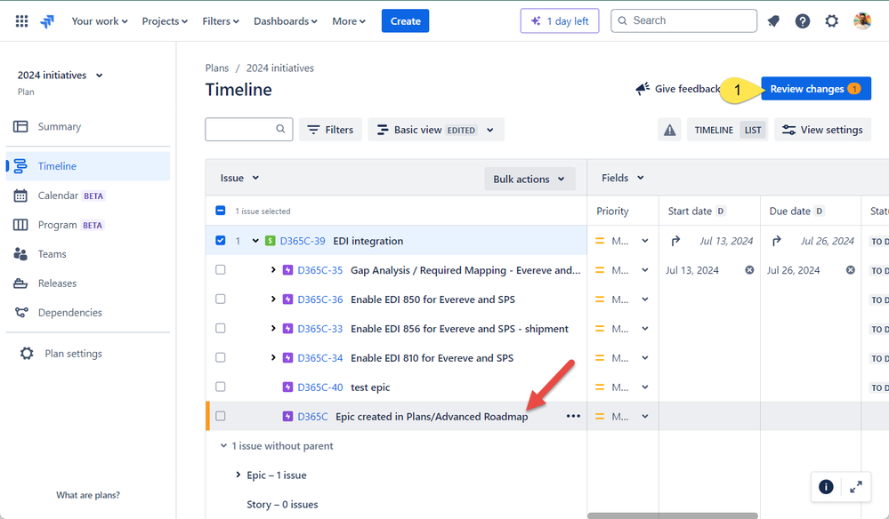
Task: Click the warnings triangle icon
Action: click(669, 130)
